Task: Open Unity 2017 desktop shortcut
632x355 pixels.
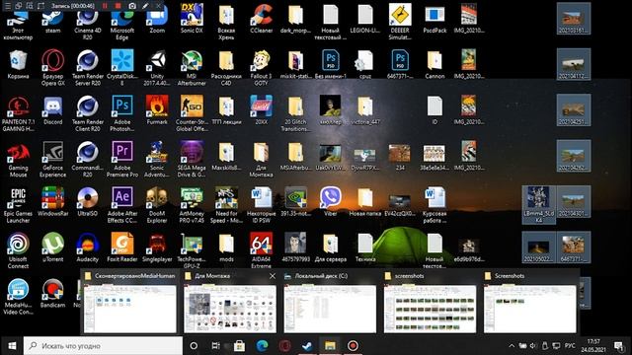Action: pos(157,68)
